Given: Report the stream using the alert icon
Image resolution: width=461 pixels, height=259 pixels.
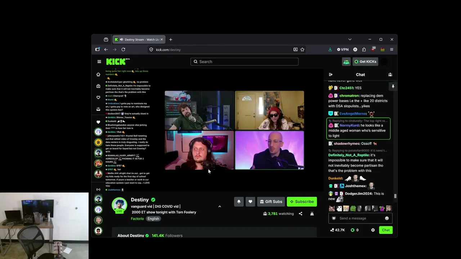Looking at the screenshot, I should 312,214.
